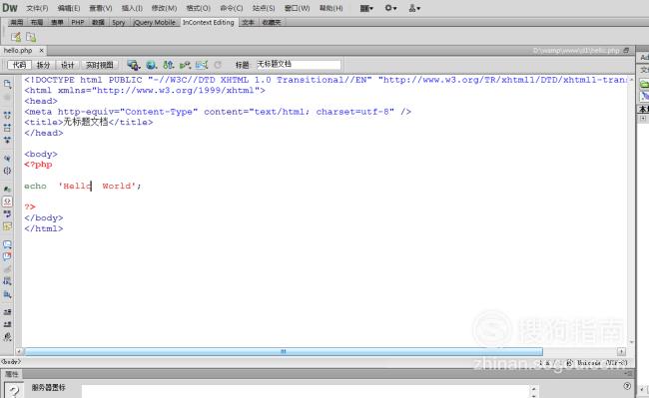The width and height of the screenshot is (649, 398).
Task: Click the Dw application logo
Action: pyautogui.click(x=10, y=7)
